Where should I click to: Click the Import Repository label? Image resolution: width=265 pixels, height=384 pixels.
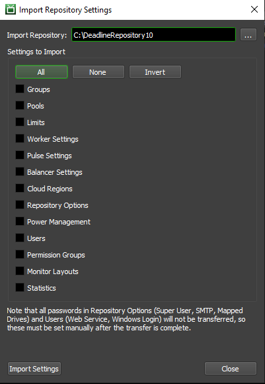36,35
